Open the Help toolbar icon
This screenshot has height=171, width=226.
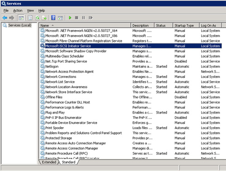tap(53, 18)
